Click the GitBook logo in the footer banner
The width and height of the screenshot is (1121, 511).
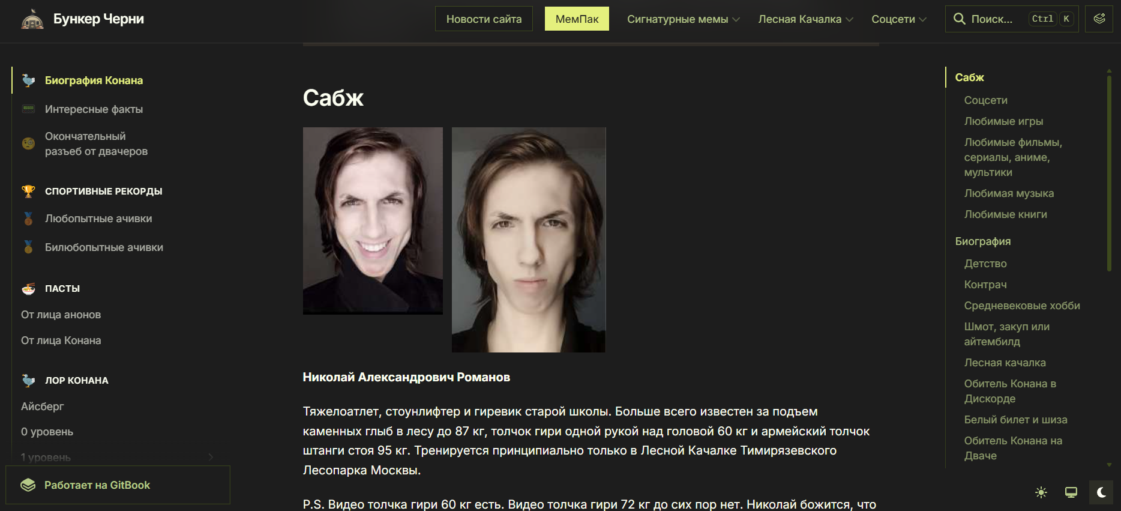(x=28, y=485)
